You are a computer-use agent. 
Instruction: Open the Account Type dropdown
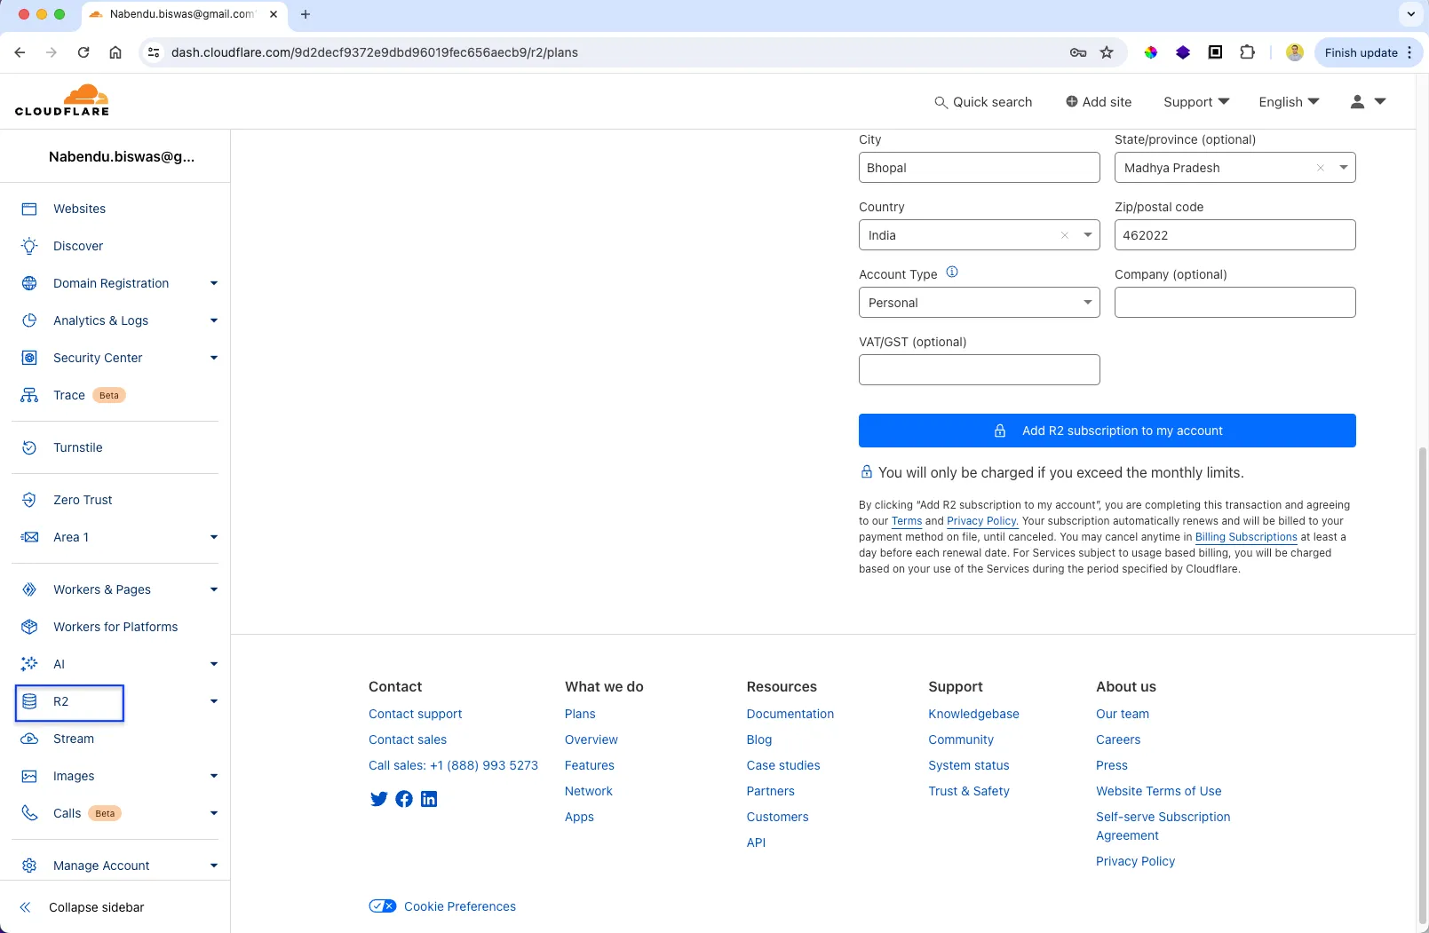pos(980,303)
